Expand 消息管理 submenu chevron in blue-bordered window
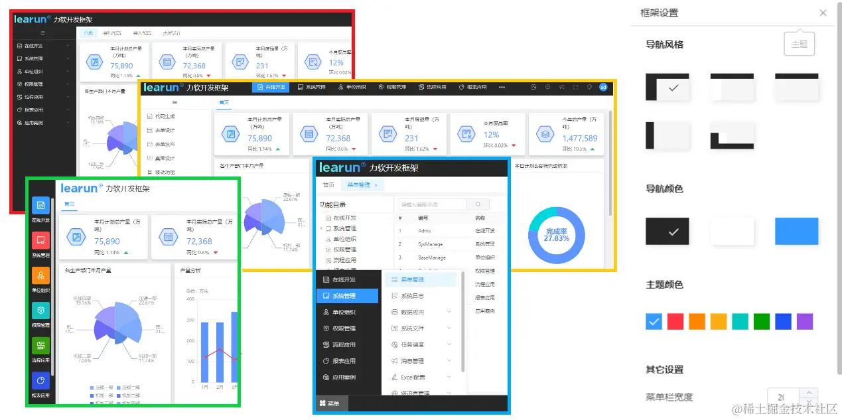 pyautogui.click(x=449, y=361)
